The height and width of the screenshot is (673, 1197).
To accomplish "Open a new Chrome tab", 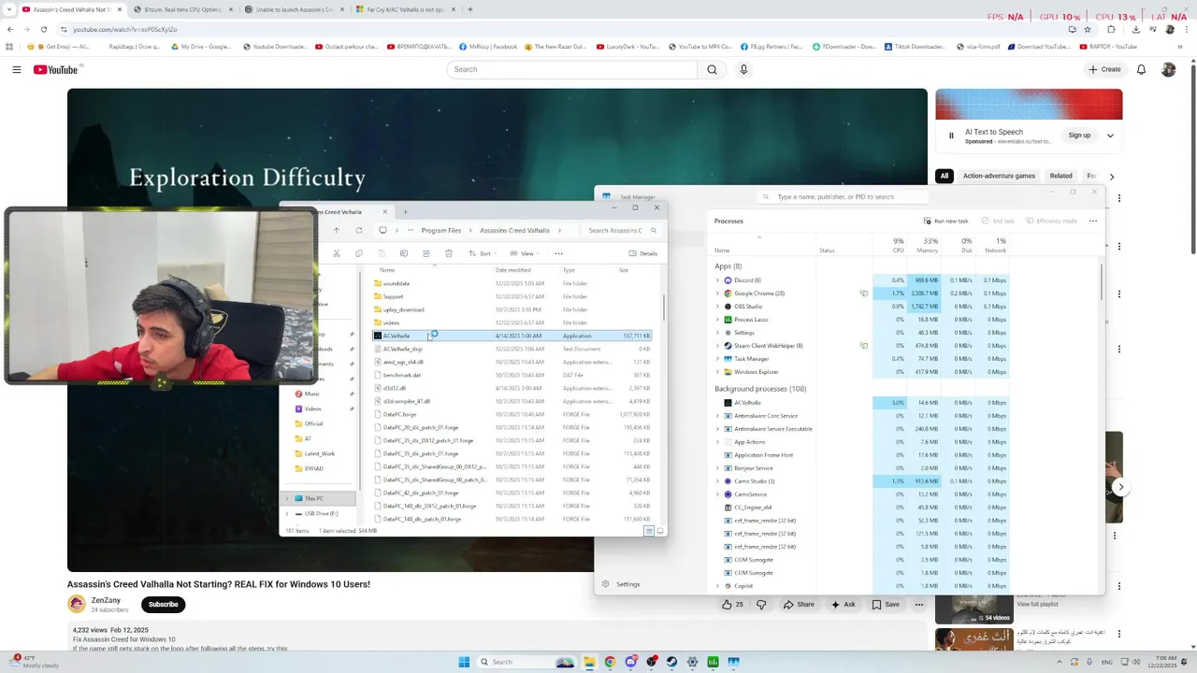I will pos(469,9).
